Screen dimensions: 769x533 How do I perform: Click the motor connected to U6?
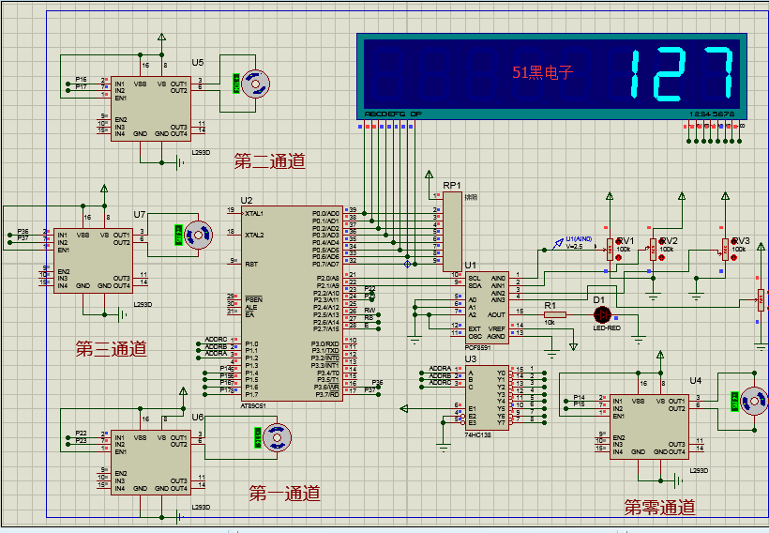pos(276,437)
